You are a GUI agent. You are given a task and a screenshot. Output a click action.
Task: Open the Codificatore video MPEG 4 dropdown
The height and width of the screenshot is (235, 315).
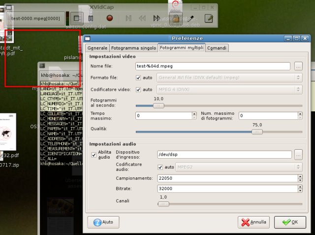click(229, 90)
